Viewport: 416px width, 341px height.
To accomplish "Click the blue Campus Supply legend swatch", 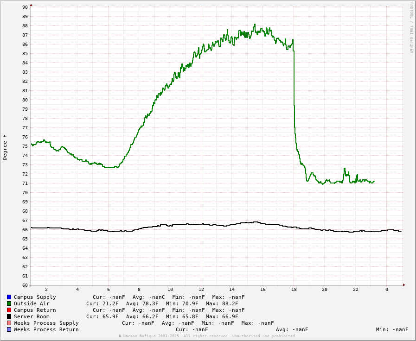I will (9, 297).
